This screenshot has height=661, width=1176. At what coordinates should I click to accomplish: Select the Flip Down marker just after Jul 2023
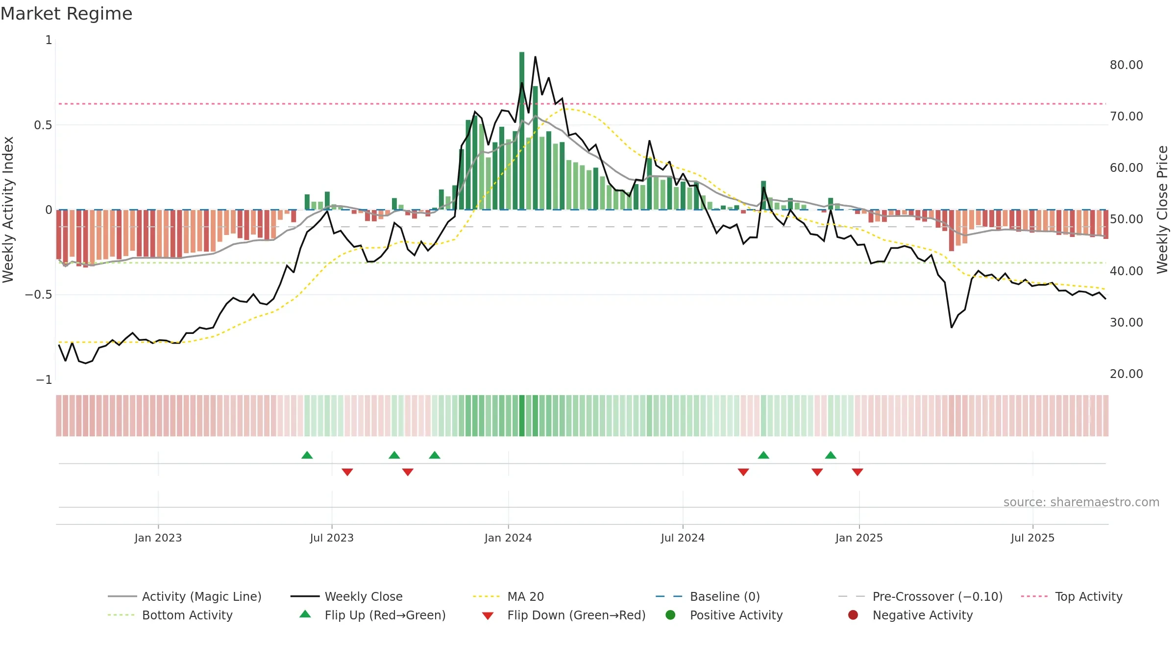click(347, 472)
